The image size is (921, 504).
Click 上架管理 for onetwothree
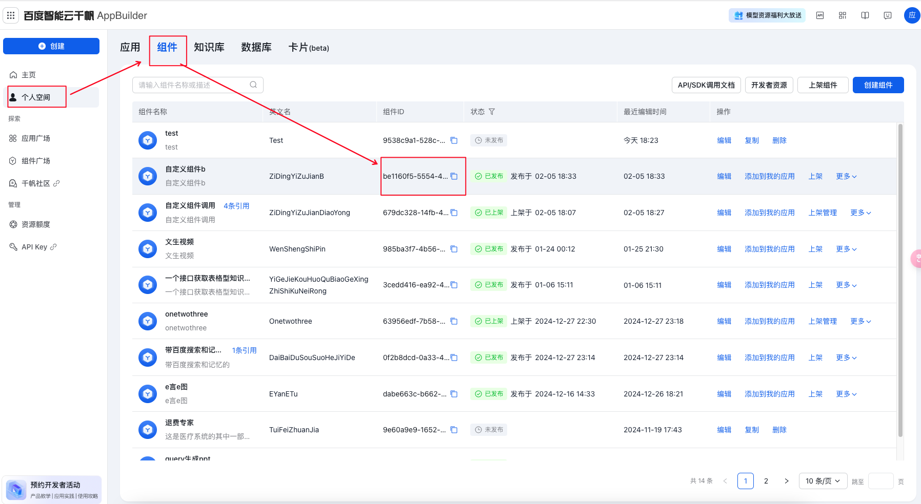pyautogui.click(x=823, y=321)
